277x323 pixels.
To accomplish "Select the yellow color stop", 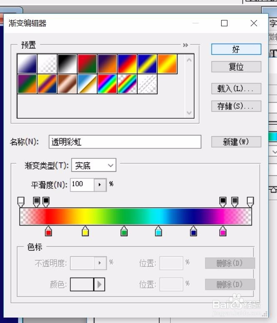I will (x=85, y=231).
